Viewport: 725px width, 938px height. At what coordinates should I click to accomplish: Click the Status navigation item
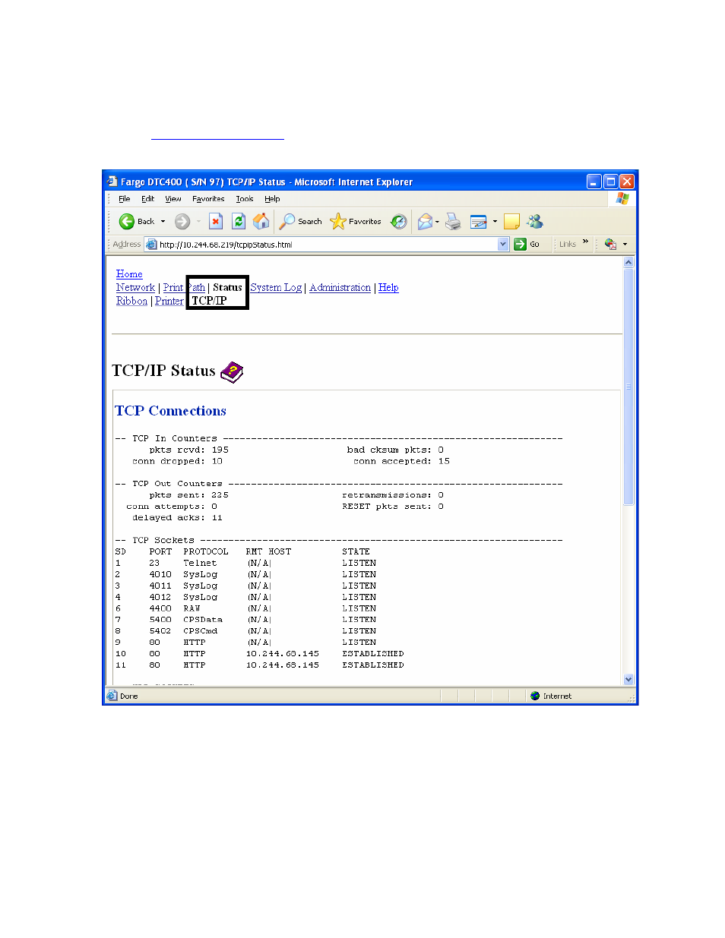(x=227, y=288)
